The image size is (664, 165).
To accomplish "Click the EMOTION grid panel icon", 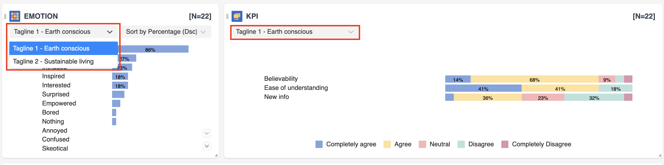I will (x=15, y=16).
